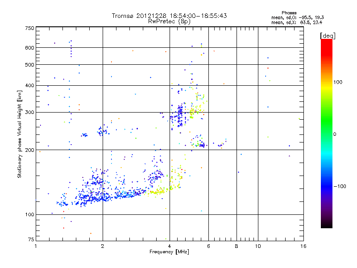357x268 pixels.
Task: Click the x-axis tick label '1'
Action: 36,246
